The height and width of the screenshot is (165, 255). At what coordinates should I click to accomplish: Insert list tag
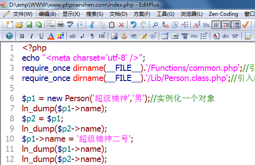coord(204,36)
